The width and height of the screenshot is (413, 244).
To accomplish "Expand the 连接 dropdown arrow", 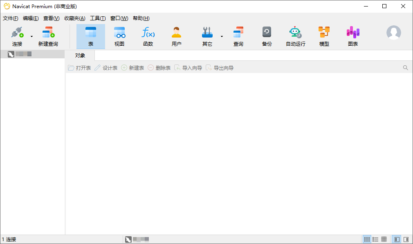I will 31,37.
